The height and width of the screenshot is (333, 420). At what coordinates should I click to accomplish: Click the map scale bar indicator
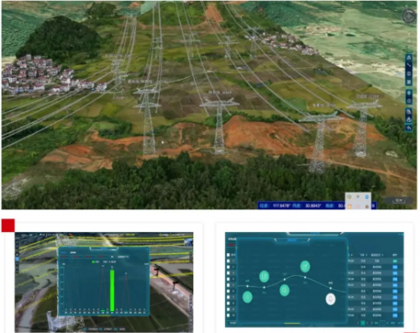(399, 200)
